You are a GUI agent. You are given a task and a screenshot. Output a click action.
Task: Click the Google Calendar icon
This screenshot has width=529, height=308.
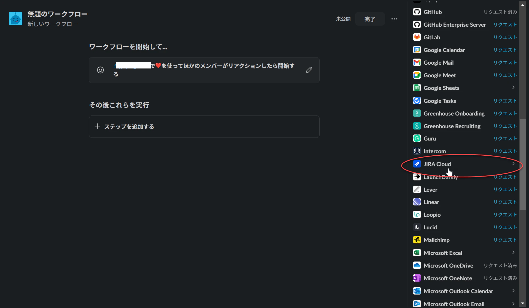(417, 50)
